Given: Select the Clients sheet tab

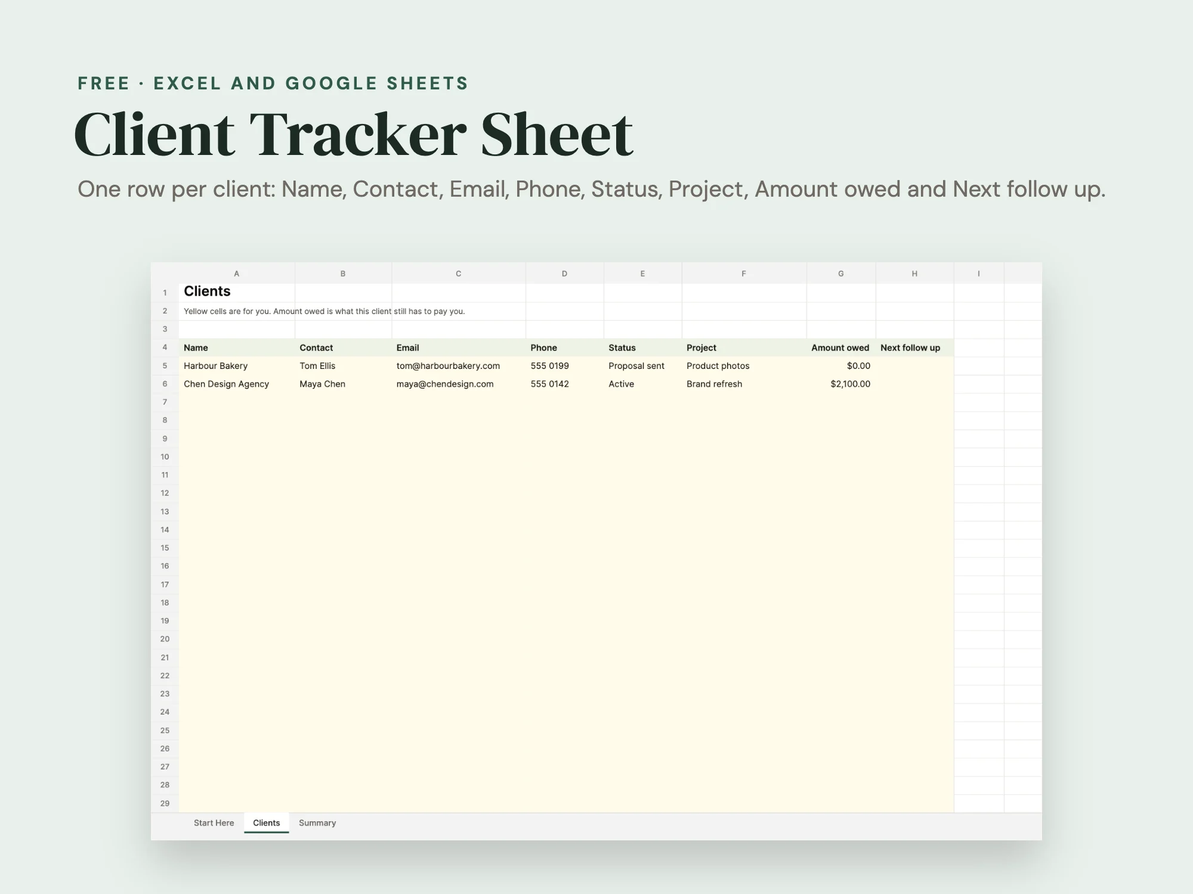Looking at the screenshot, I should [266, 823].
